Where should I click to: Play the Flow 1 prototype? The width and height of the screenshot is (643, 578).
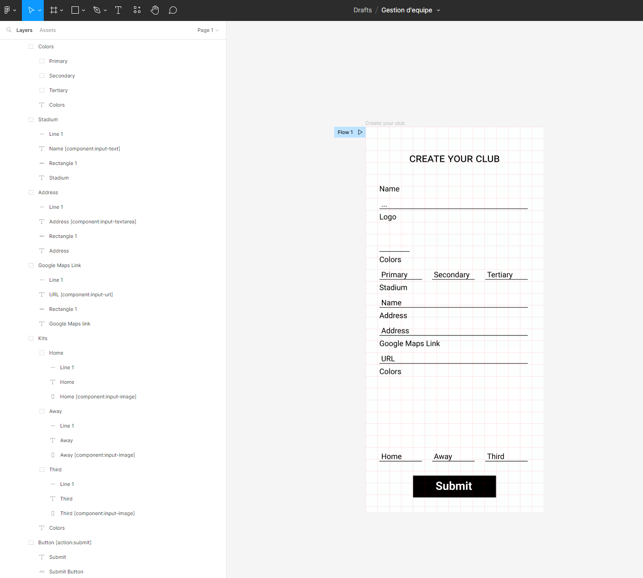(x=360, y=132)
